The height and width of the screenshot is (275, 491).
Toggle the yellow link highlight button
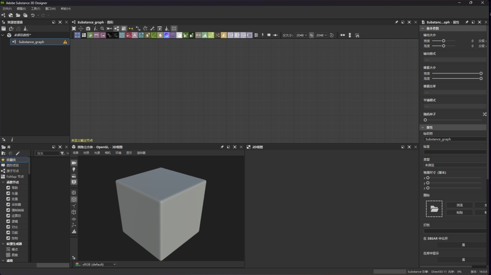[131, 28]
